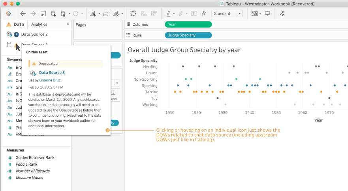Click the blue info icon beside Data Source 2

16,34
